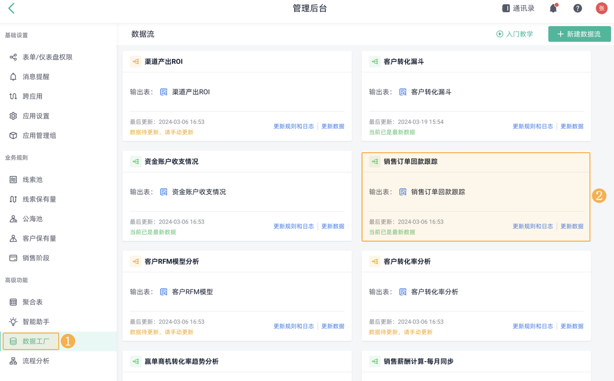This screenshot has height=381, width=614.
Task: Click 更新数据 for 客户转化漏斗
Action: click(x=572, y=126)
